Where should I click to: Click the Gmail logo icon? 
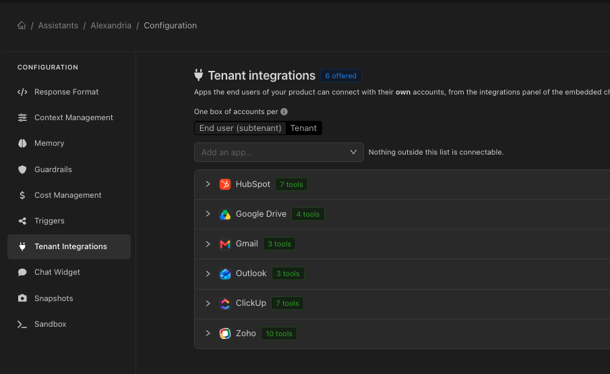(x=225, y=244)
